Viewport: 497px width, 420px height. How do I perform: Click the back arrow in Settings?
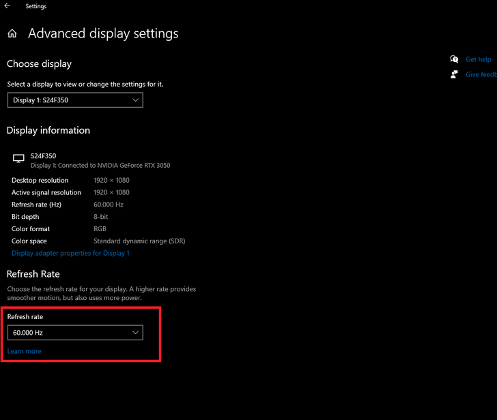point(8,6)
